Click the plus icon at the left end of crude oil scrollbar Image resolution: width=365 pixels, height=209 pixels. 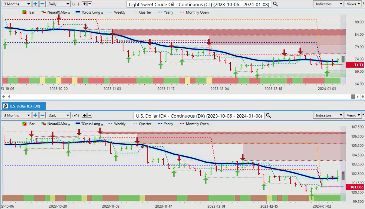[x=4, y=97]
